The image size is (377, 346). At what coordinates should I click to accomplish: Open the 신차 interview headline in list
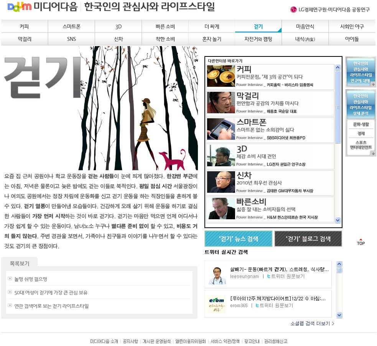(244, 175)
